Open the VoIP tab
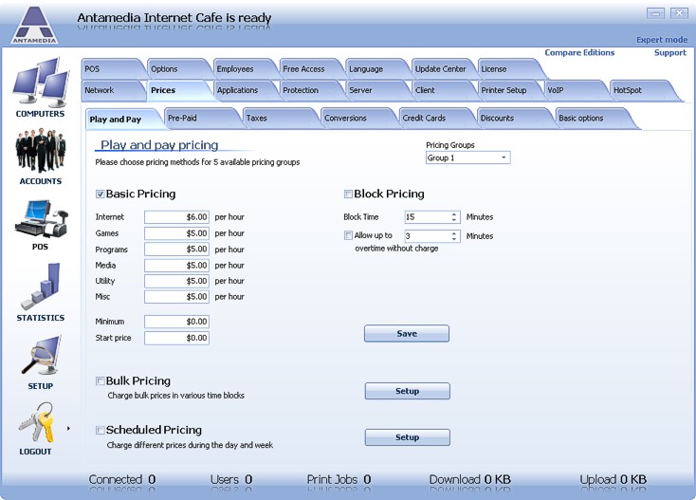 pos(574,90)
